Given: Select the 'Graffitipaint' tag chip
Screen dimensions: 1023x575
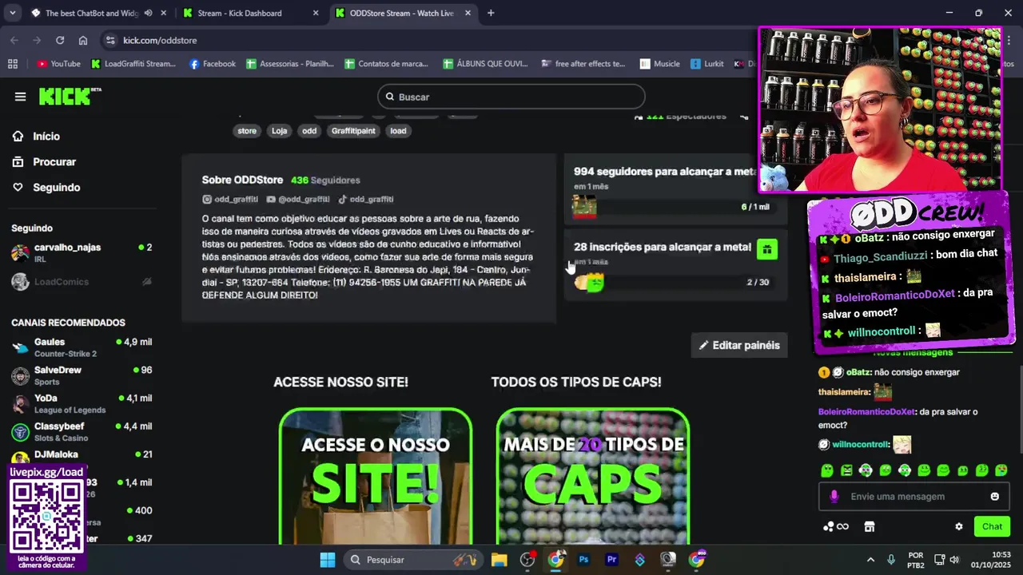Looking at the screenshot, I should tap(353, 131).
